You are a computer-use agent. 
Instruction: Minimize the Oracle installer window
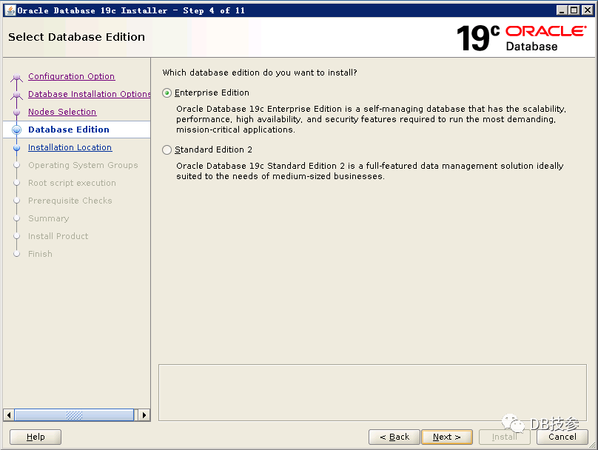562,10
